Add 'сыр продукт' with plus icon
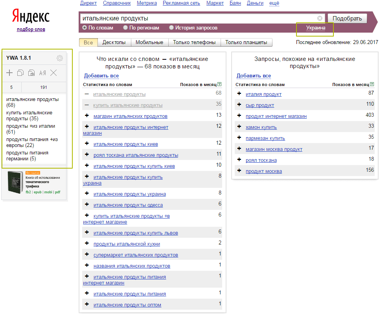Screen dimensions: 381x314 [x=239, y=105]
